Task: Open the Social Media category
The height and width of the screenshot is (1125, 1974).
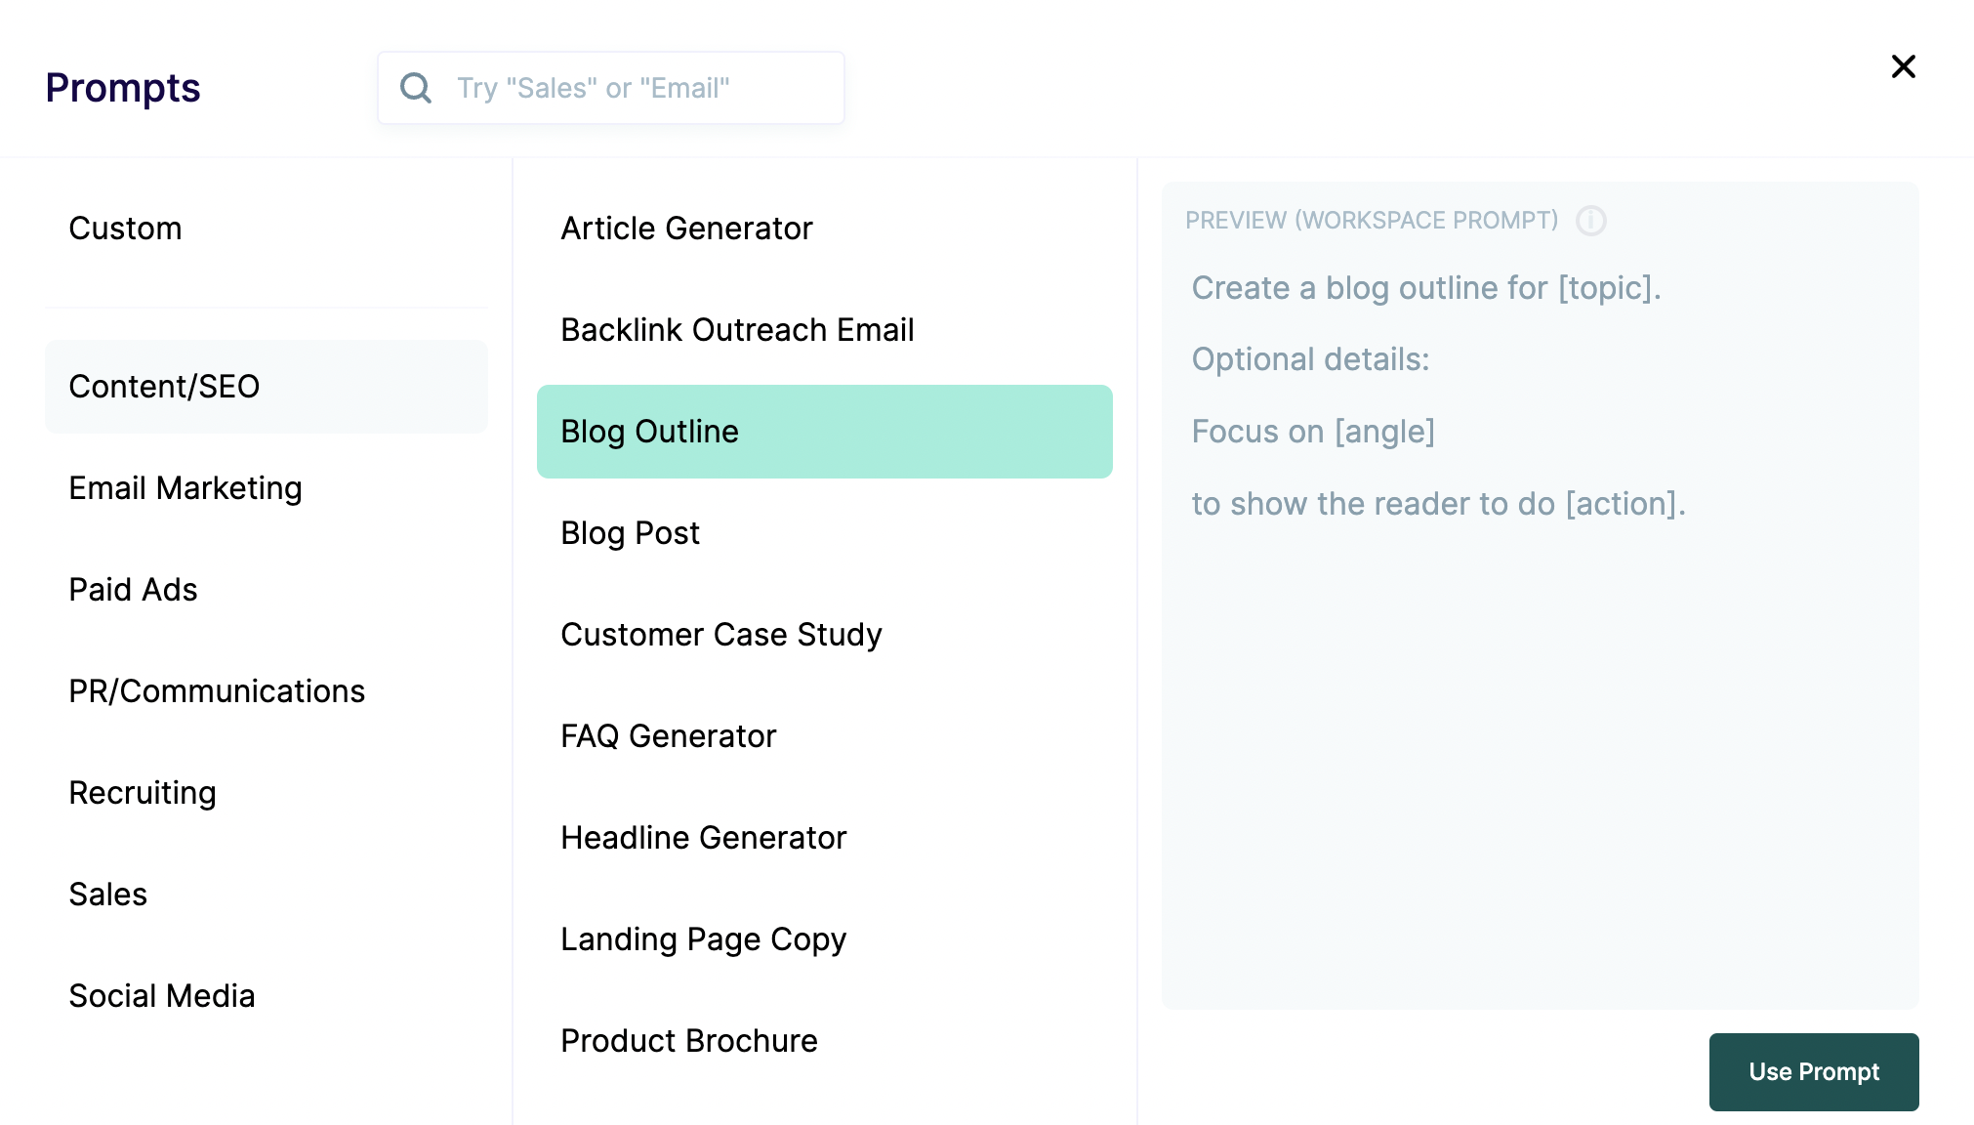Action: click(x=162, y=996)
